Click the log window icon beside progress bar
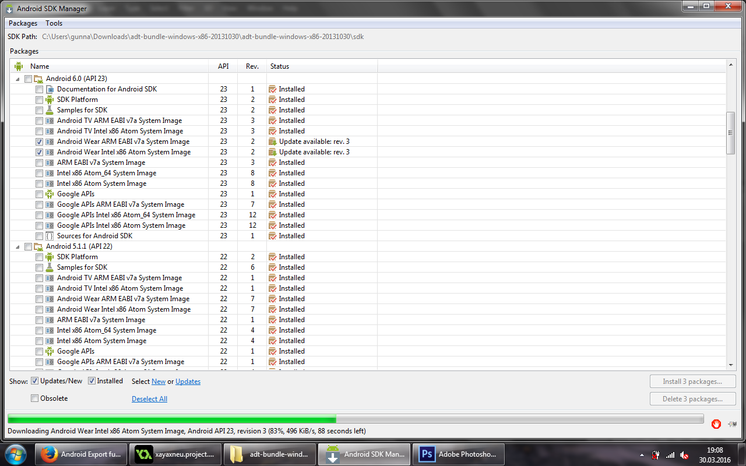 coord(731,424)
